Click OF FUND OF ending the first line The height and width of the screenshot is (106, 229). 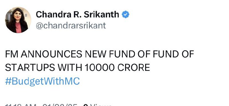pyautogui.click(x=166, y=54)
